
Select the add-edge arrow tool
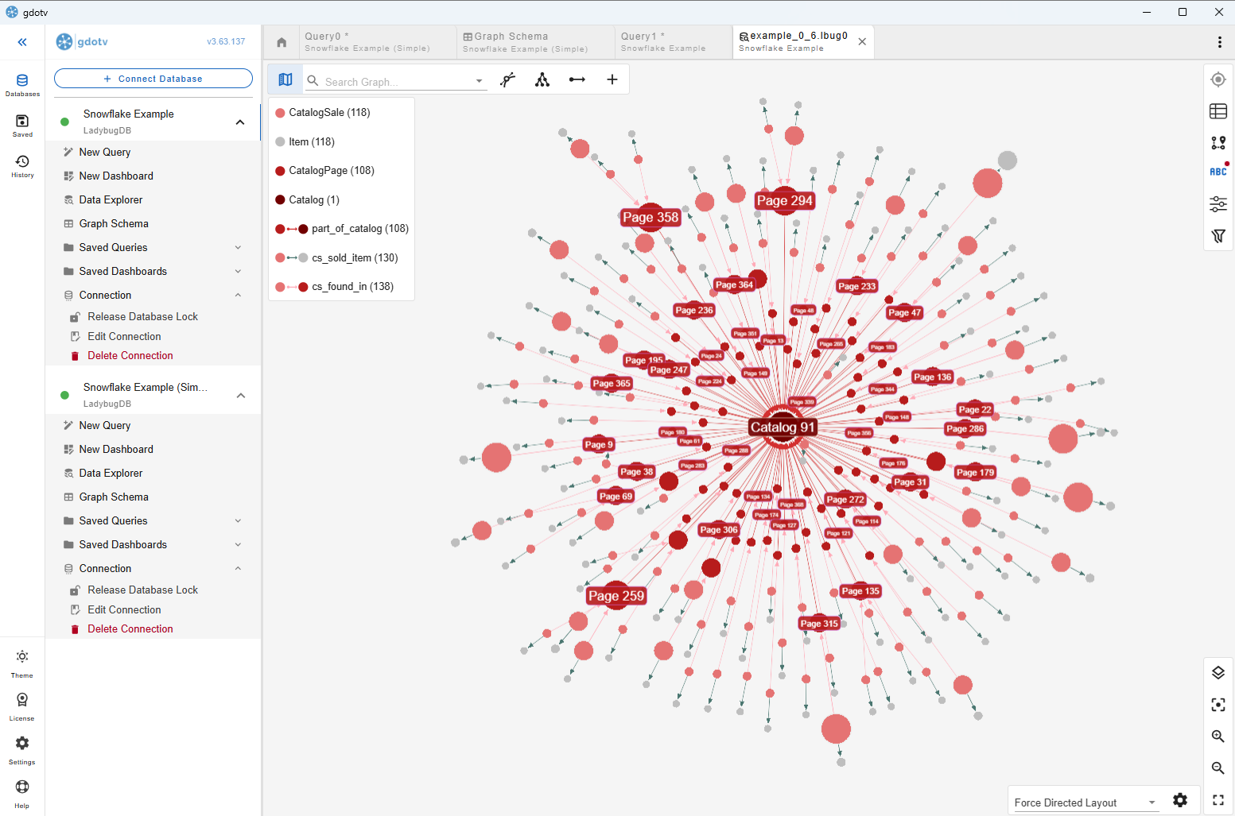577,79
